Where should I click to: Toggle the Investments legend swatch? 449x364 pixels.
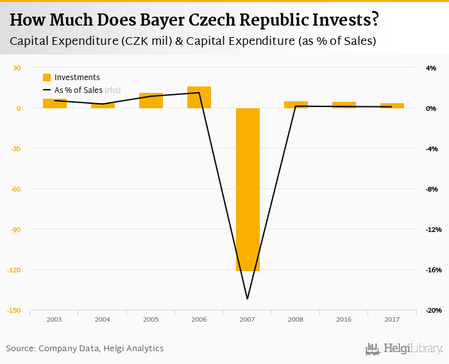click(46, 78)
